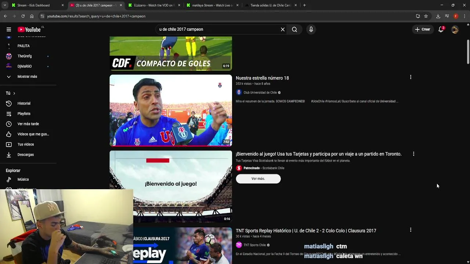Open tab search dropdown arrow
The height and width of the screenshot is (264, 470).
tap(4, 5)
